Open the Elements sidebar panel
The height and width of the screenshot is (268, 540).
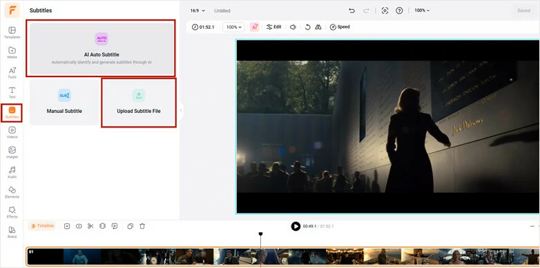(12, 192)
